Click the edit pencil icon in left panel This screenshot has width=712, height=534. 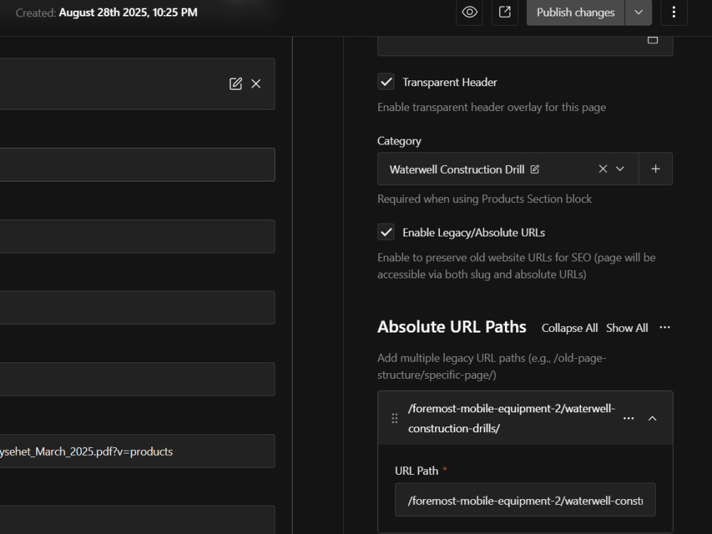coord(236,83)
